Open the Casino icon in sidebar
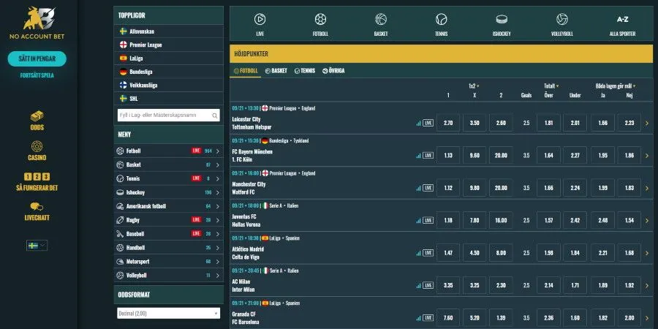Screen dimensions: 658x329 37,147
